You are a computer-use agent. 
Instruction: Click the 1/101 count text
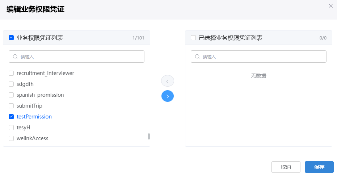[x=138, y=38]
